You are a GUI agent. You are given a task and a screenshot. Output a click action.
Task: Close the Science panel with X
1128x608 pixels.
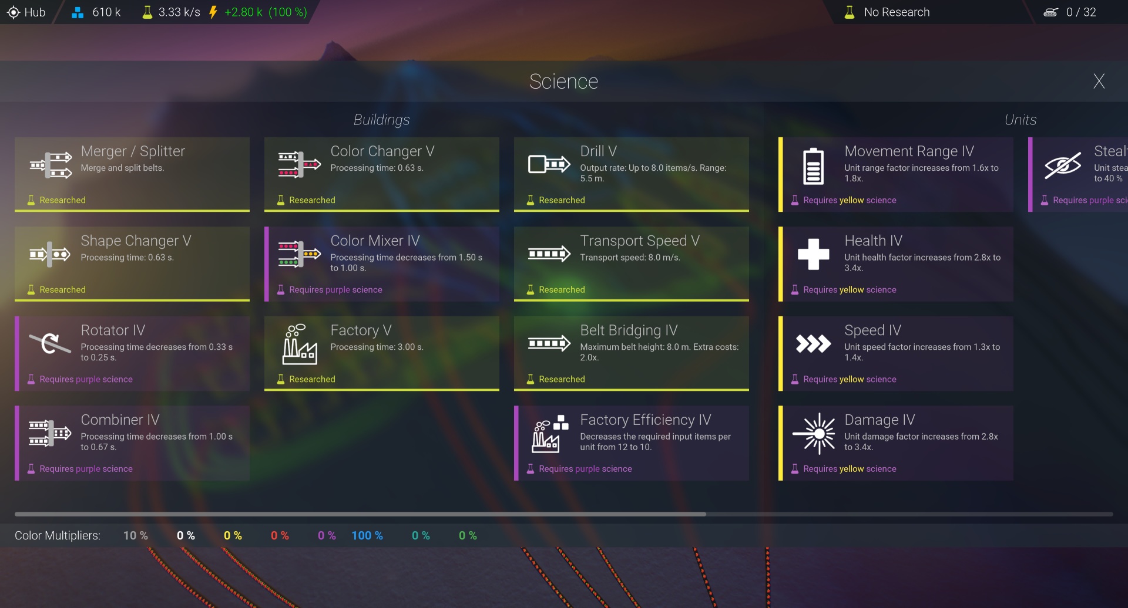1099,81
